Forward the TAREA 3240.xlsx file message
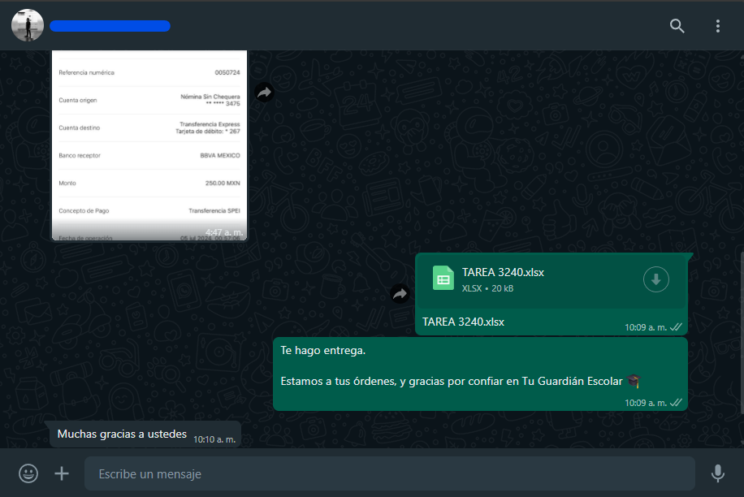This screenshot has width=744, height=497. pyautogui.click(x=400, y=294)
